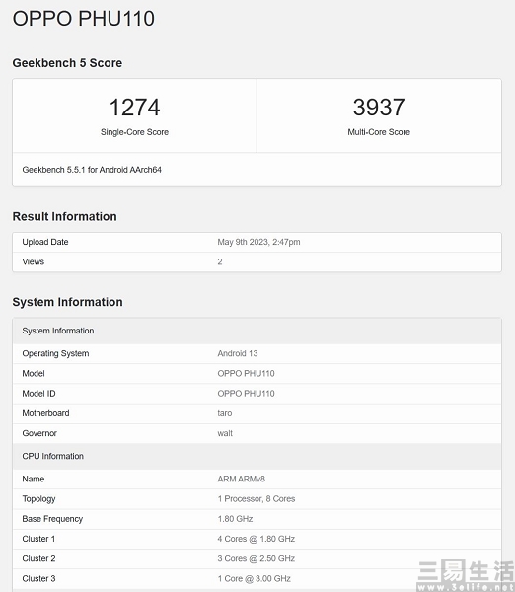
Task: Click the Geekbench 5 Score heading
Action: pos(67,63)
